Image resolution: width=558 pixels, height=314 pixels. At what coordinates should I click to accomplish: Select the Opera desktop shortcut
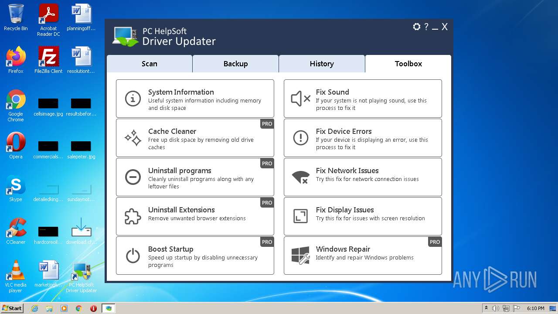click(16, 146)
